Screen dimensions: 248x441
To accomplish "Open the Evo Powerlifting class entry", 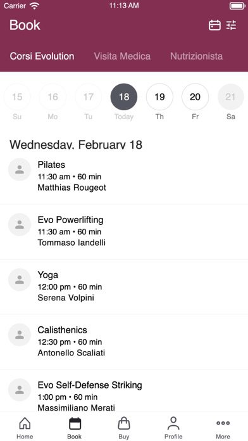I will pos(124,231).
